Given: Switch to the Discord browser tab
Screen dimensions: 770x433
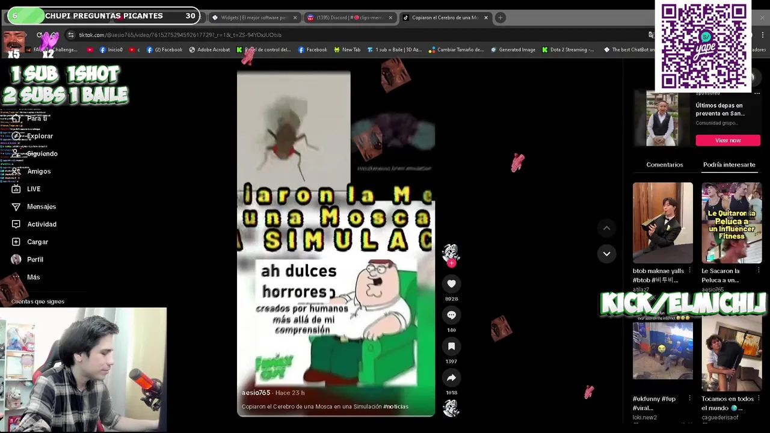Looking at the screenshot, I should (349, 17).
